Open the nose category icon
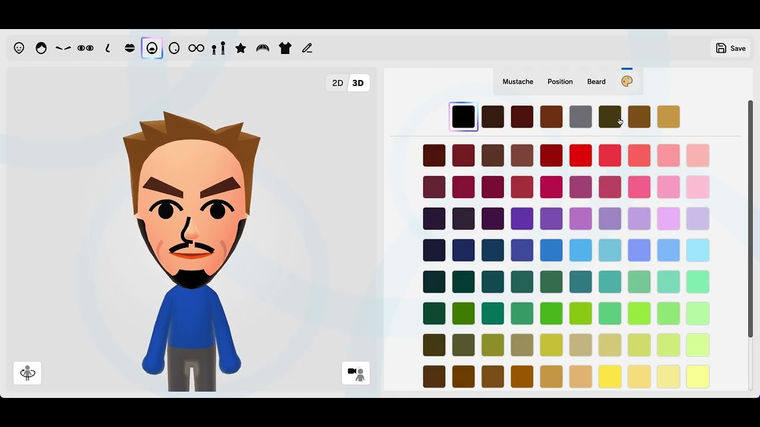 (x=107, y=49)
